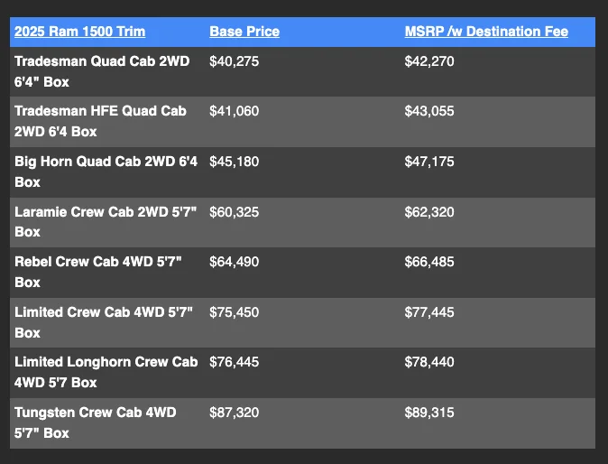Viewport: 608px width, 464px height.
Task: Click the $42,270 MSRP cell
Action: tap(429, 61)
